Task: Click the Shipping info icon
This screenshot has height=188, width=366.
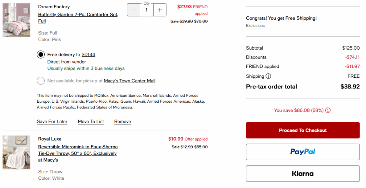Action: [268, 76]
